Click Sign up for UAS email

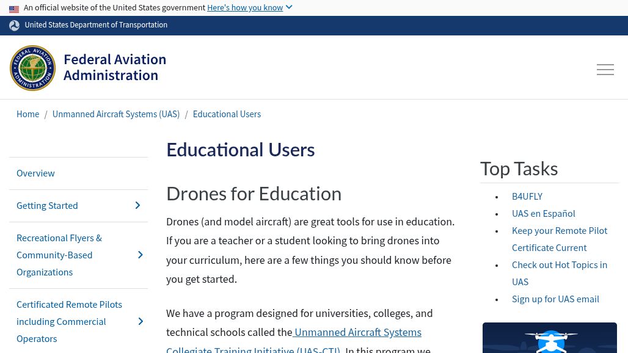[555, 299]
